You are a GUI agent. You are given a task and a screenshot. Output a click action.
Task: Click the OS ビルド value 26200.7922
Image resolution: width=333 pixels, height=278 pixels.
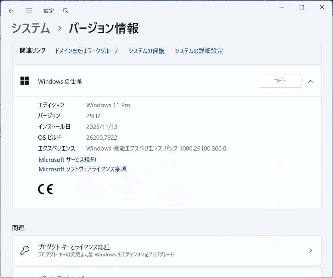pyautogui.click(x=102, y=138)
